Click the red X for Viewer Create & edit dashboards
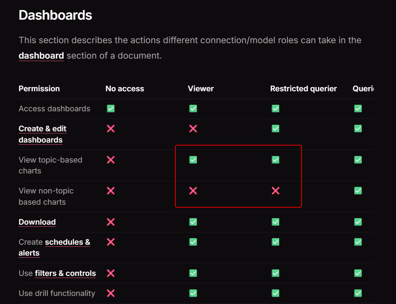This screenshot has height=304, width=396. pyautogui.click(x=193, y=129)
